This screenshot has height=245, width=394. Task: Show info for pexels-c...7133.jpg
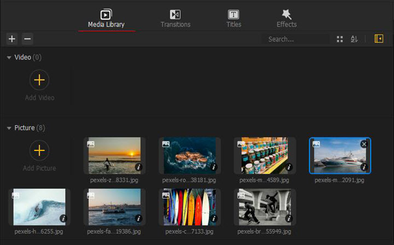[x=213, y=218]
